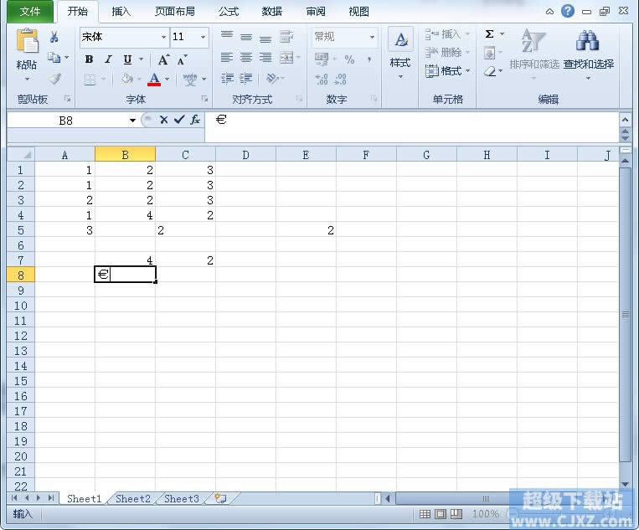Switch to the Sheet2 worksheet tab
639x530 pixels.
tap(133, 499)
